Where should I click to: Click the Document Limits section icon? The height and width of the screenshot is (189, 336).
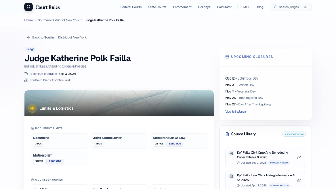(x=33, y=129)
